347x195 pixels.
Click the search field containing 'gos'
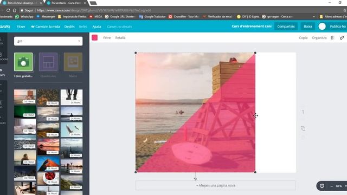[x=48, y=41]
